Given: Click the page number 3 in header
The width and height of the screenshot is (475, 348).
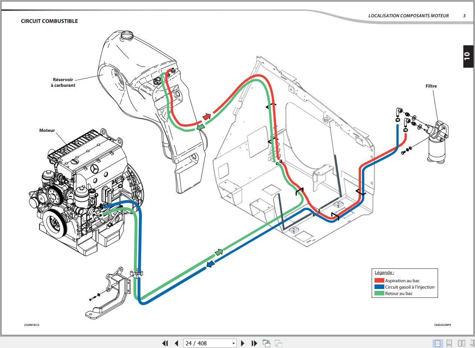Looking at the screenshot, I should tap(464, 16).
